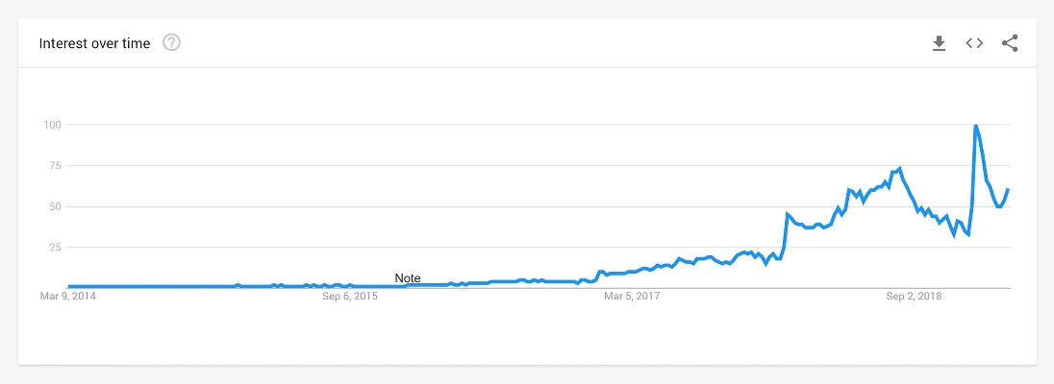Click the Mar 9, 2014 axis label
The width and height of the screenshot is (1054, 384).
tap(67, 297)
